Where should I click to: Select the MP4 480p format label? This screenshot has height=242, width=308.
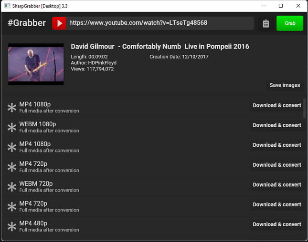(33, 223)
